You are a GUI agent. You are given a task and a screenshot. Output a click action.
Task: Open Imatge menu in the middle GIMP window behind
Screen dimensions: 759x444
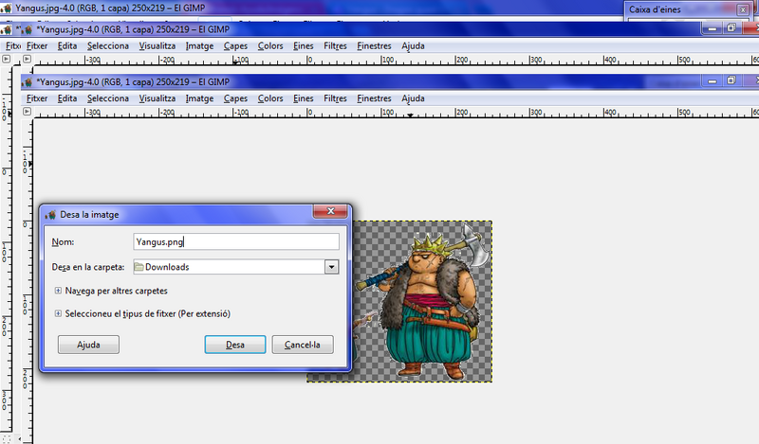(x=199, y=45)
